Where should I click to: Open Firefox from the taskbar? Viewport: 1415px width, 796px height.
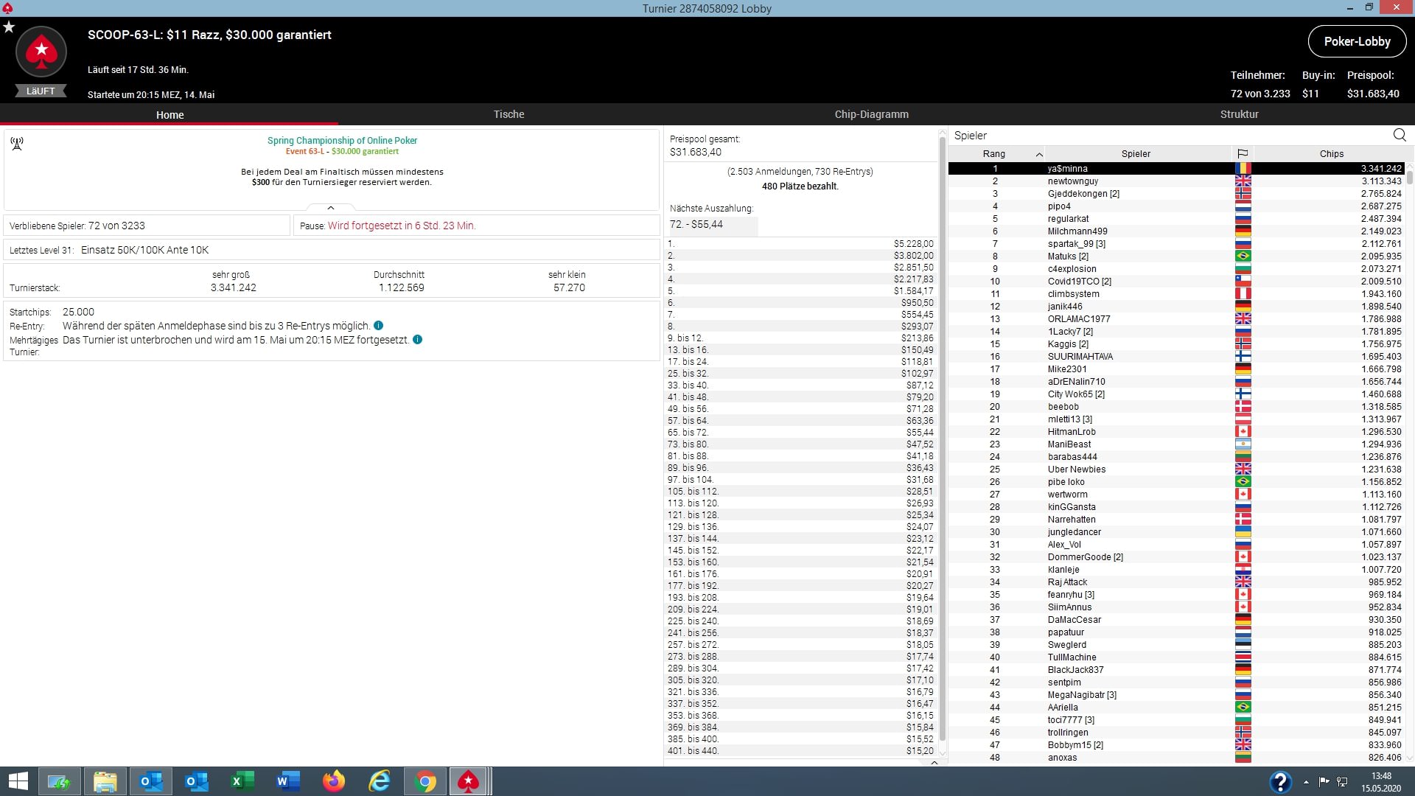334,781
